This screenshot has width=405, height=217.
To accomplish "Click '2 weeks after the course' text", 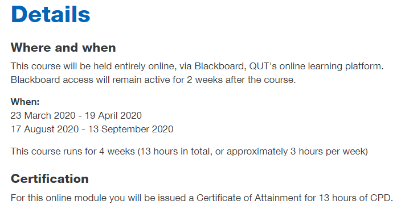I will (241, 80).
